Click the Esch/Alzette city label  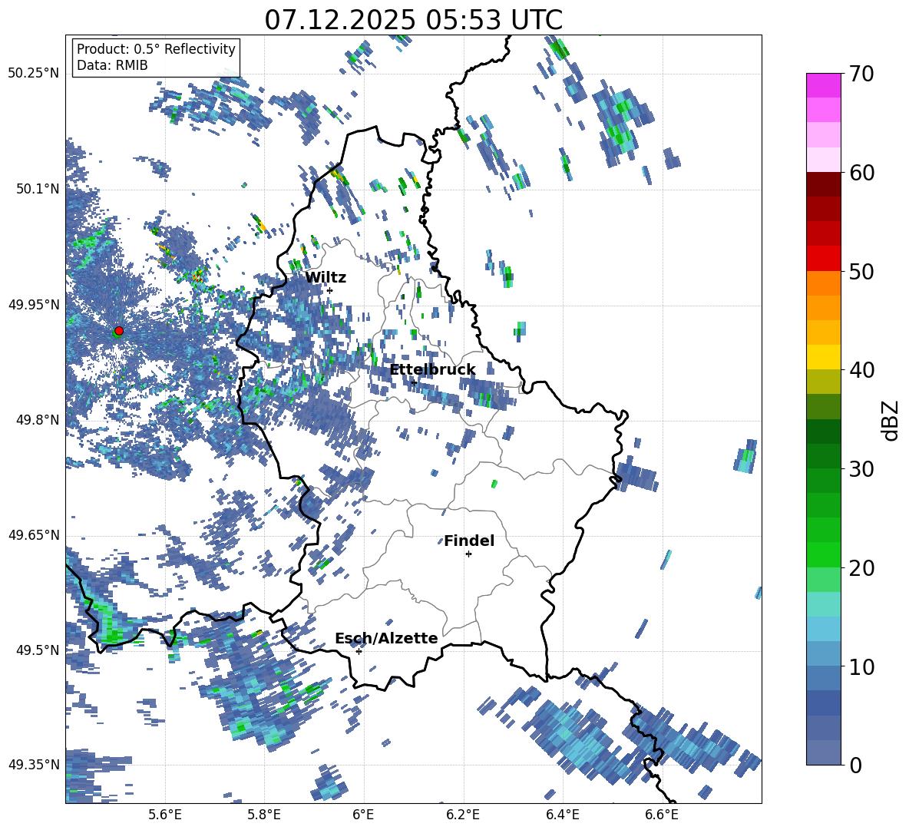click(x=386, y=638)
